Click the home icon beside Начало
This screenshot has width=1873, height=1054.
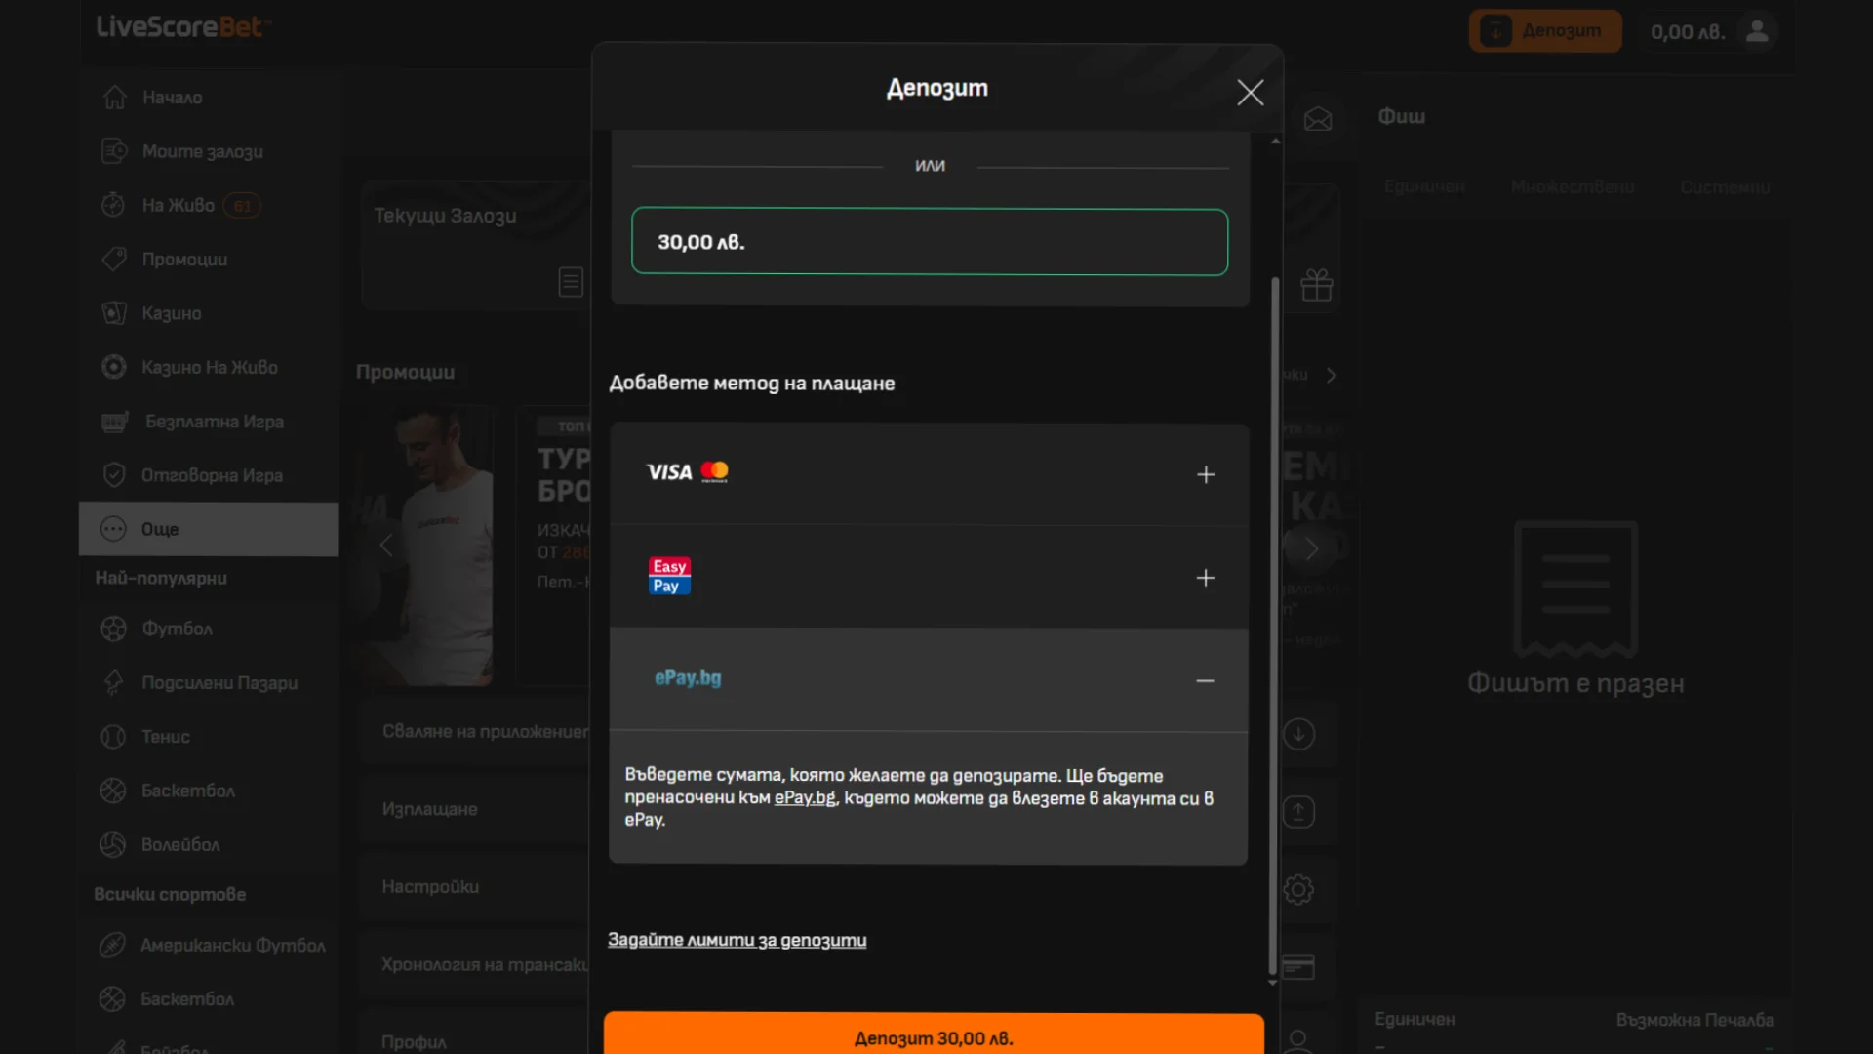(x=114, y=98)
